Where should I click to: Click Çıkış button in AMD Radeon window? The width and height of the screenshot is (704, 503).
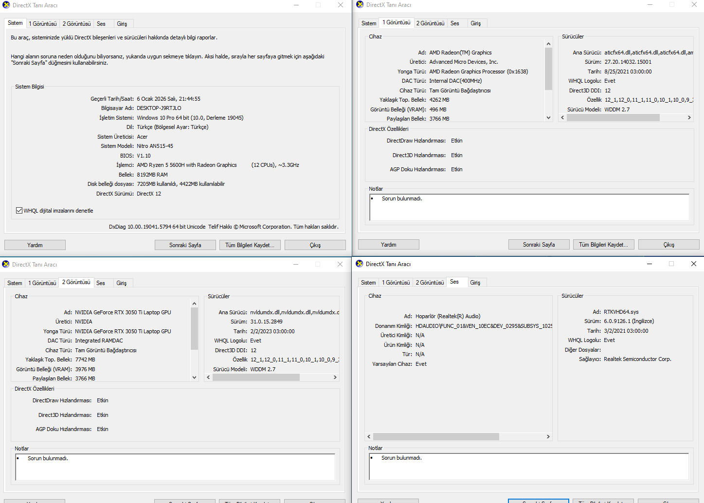click(x=669, y=245)
